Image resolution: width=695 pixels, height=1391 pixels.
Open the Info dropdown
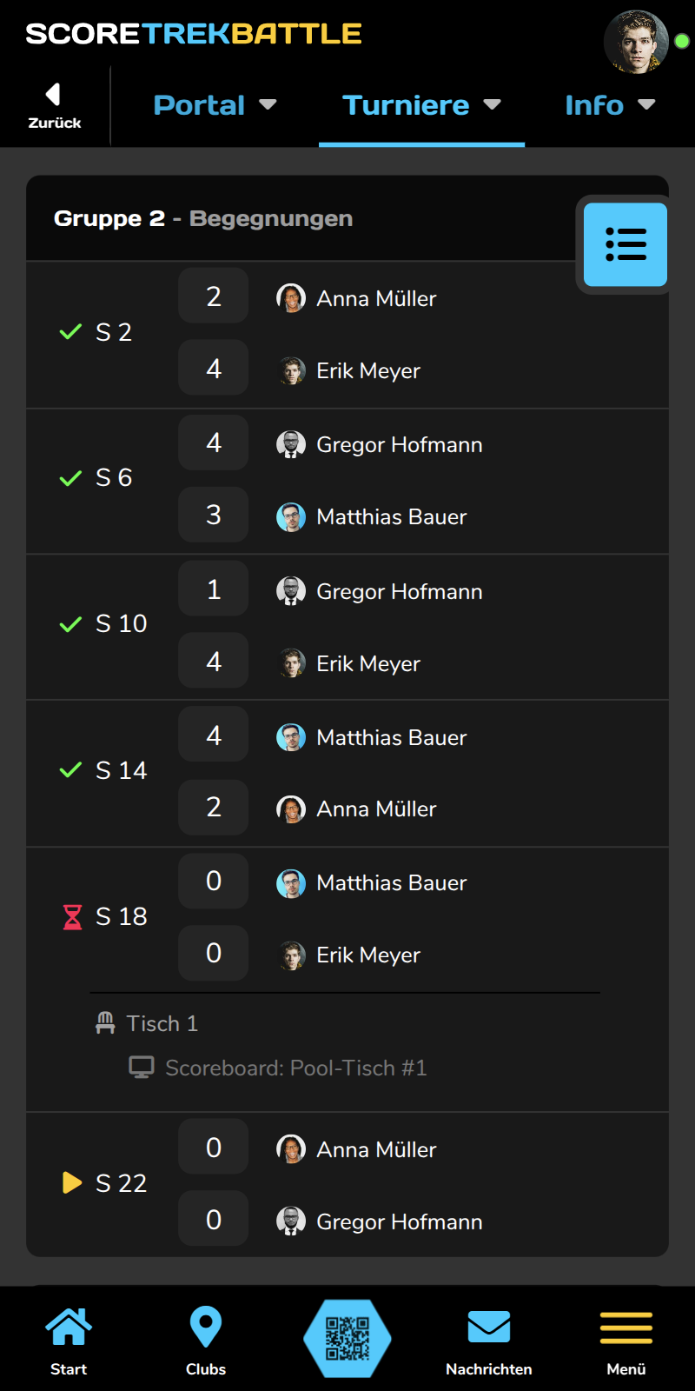tap(609, 105)
